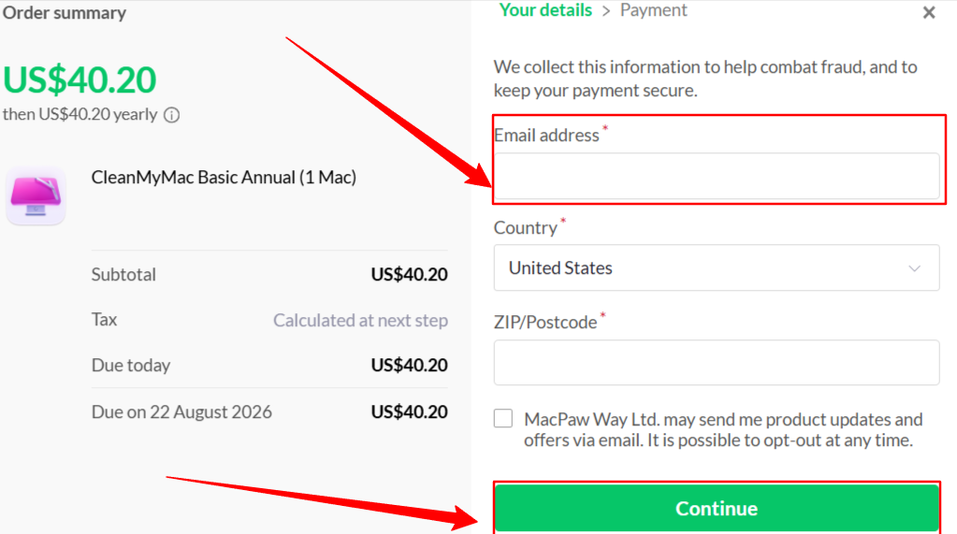Click the ZIP/Postcode field label
Image resolution: width=957 pixels, height=534 pixels.
point(545,322)
